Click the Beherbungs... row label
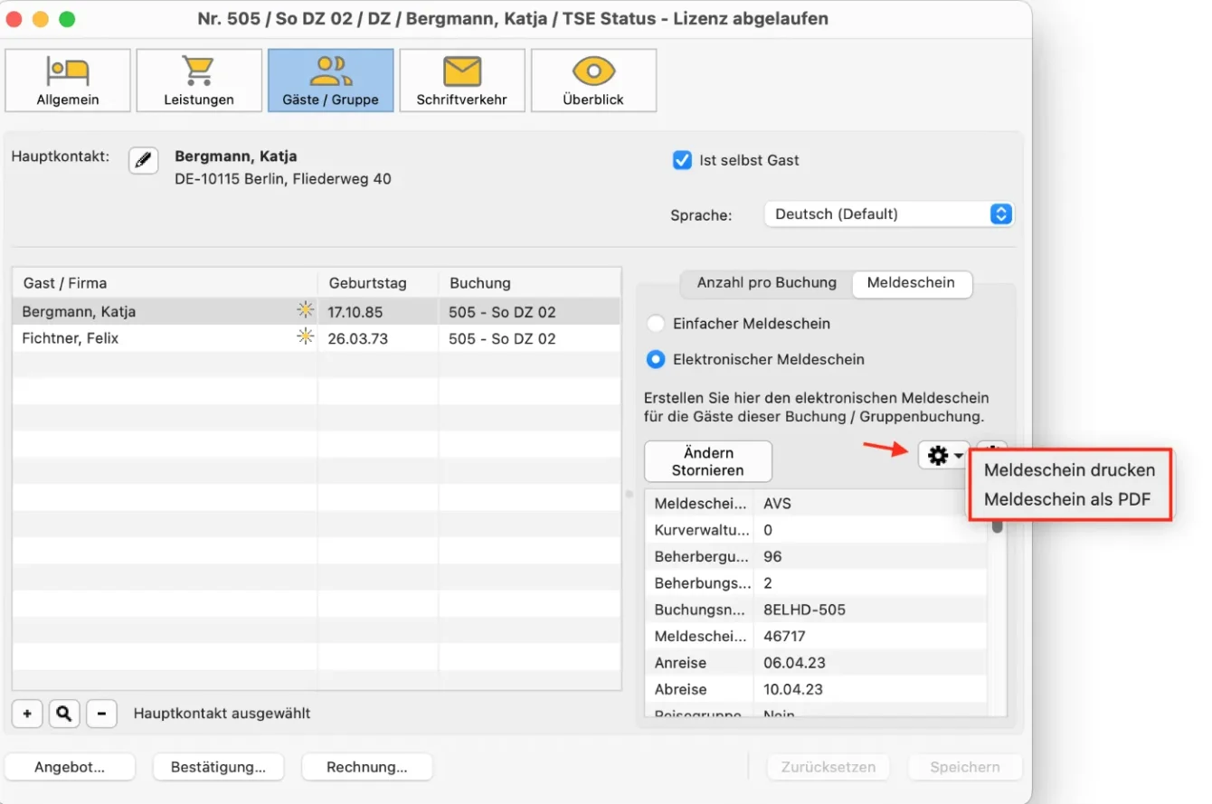 pos(703,583)
